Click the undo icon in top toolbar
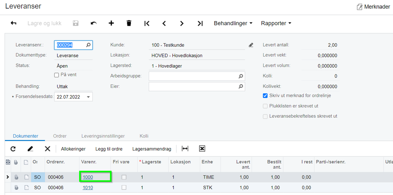The image size is (393, 195). click(x=94, y=23)
